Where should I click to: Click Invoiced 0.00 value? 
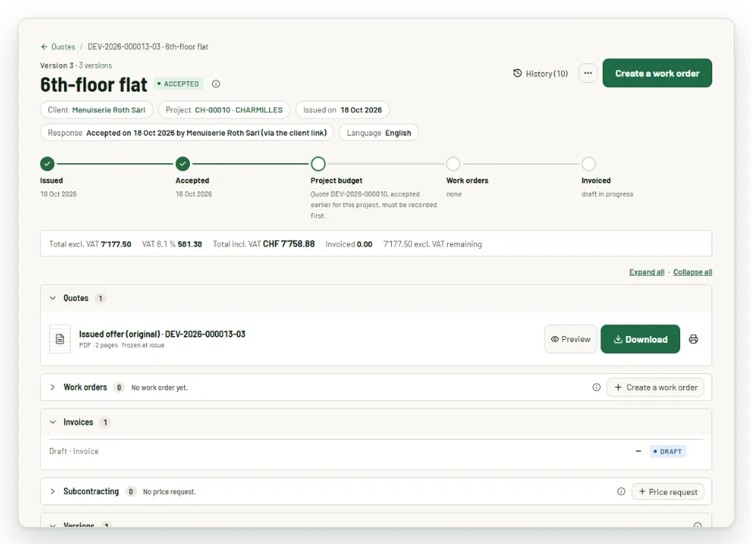(349, 244)
